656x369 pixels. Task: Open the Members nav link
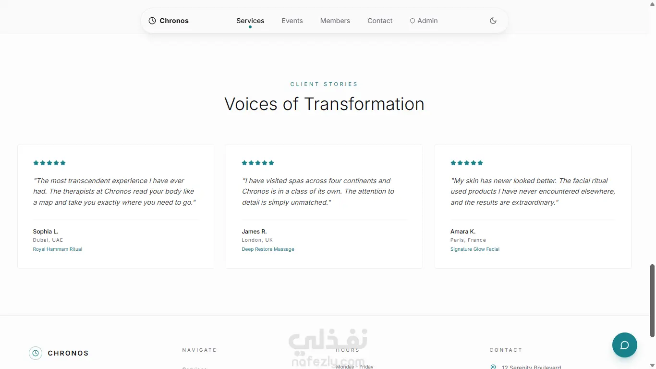[x=335, y=21]
